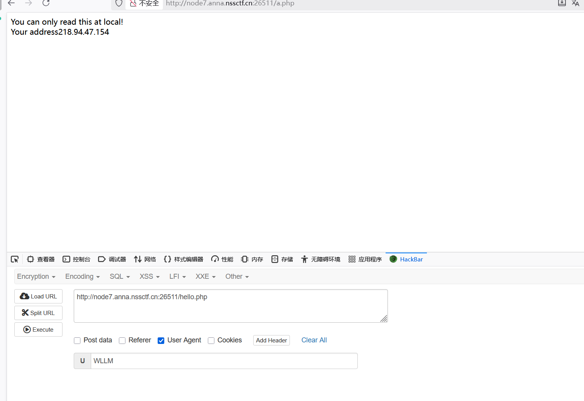Viewport: 584px width, 401px height.
Task: Click the insecure connection lock icon
Action: (133, 3)
